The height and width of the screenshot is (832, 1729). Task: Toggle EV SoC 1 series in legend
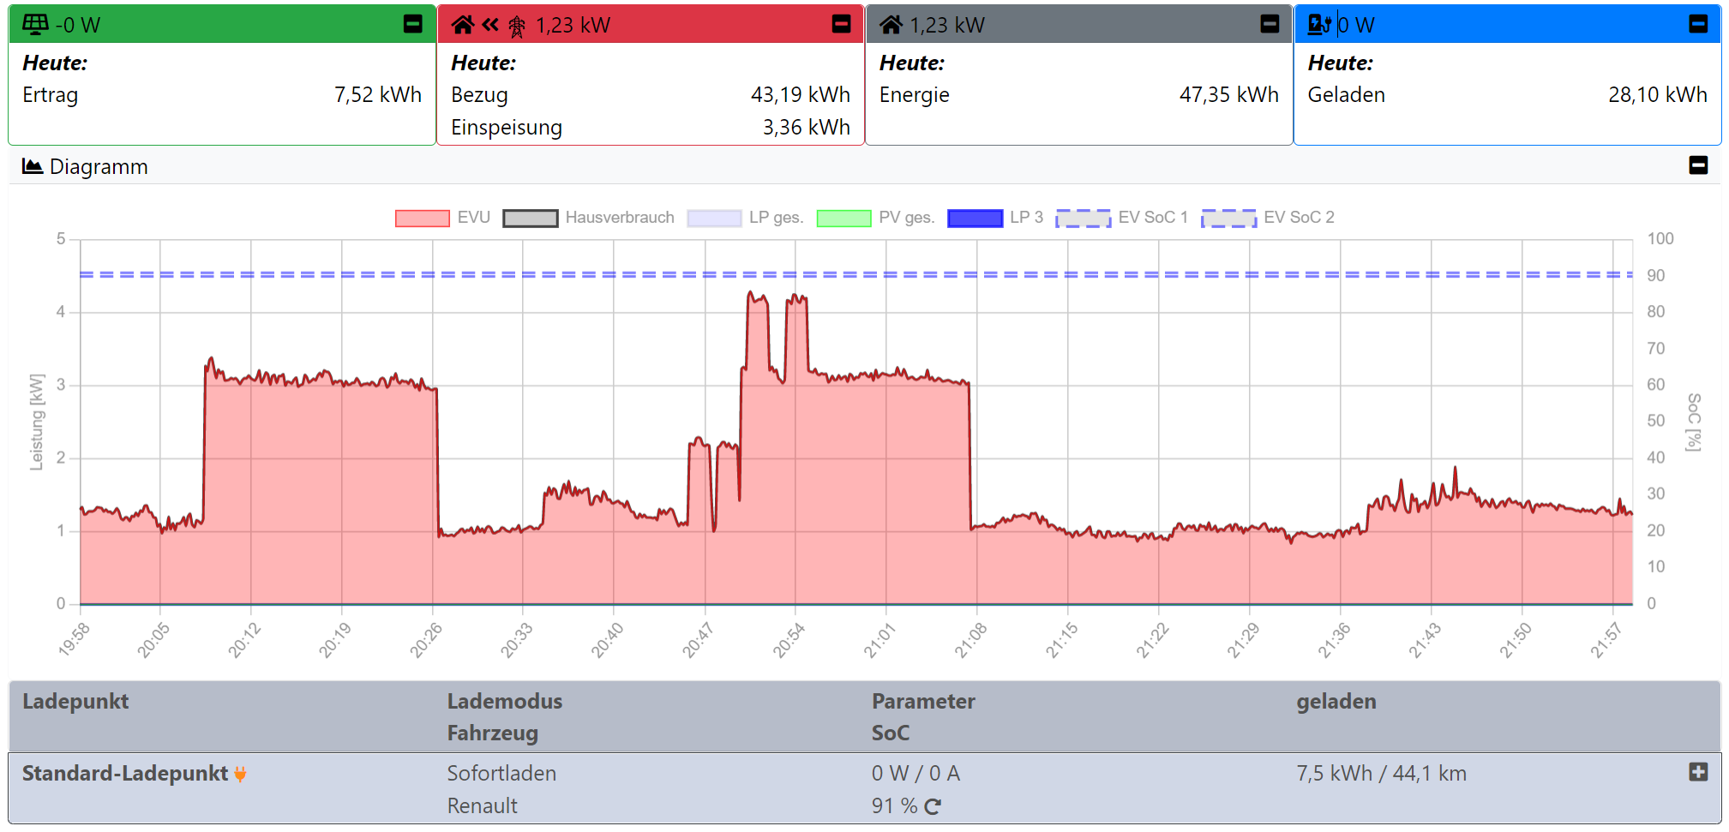coord(1122,218)
